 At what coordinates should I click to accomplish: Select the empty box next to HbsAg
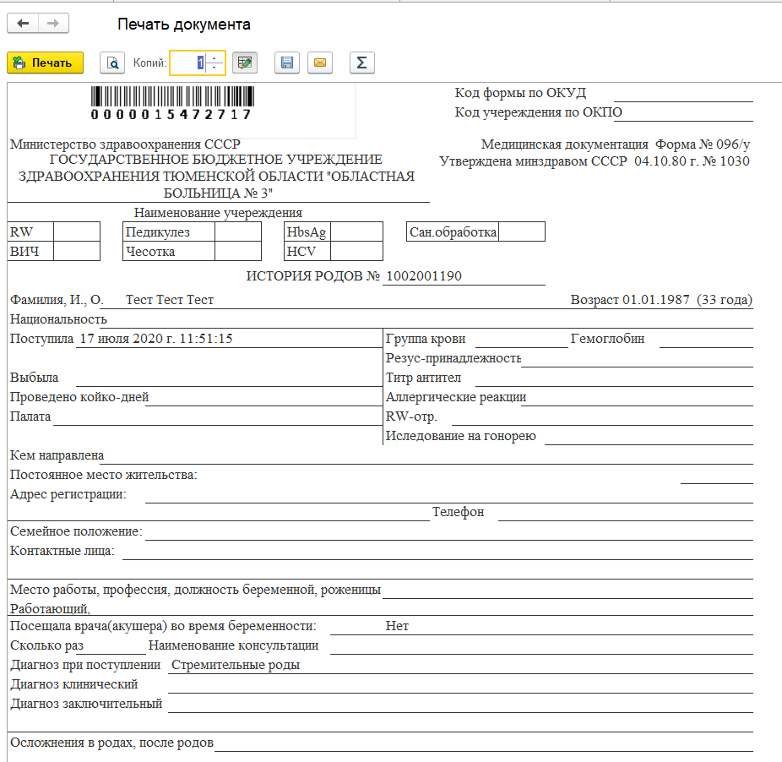356,232
